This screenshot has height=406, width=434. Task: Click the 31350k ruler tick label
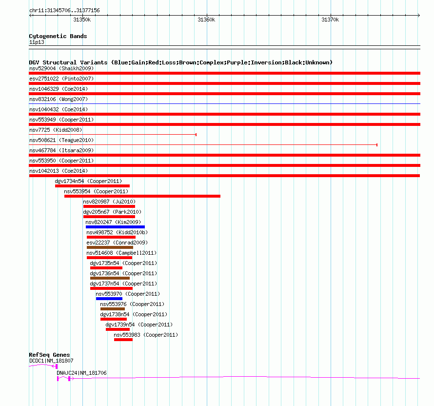82,20
